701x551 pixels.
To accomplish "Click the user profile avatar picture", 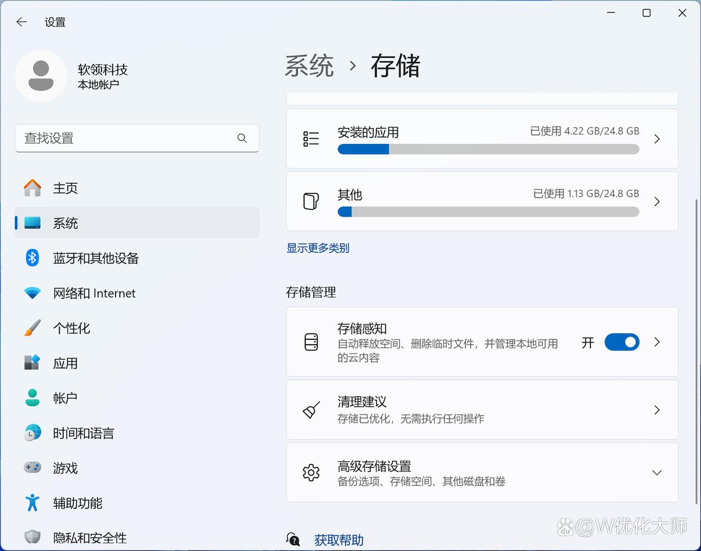I will [x=41, y=76].
